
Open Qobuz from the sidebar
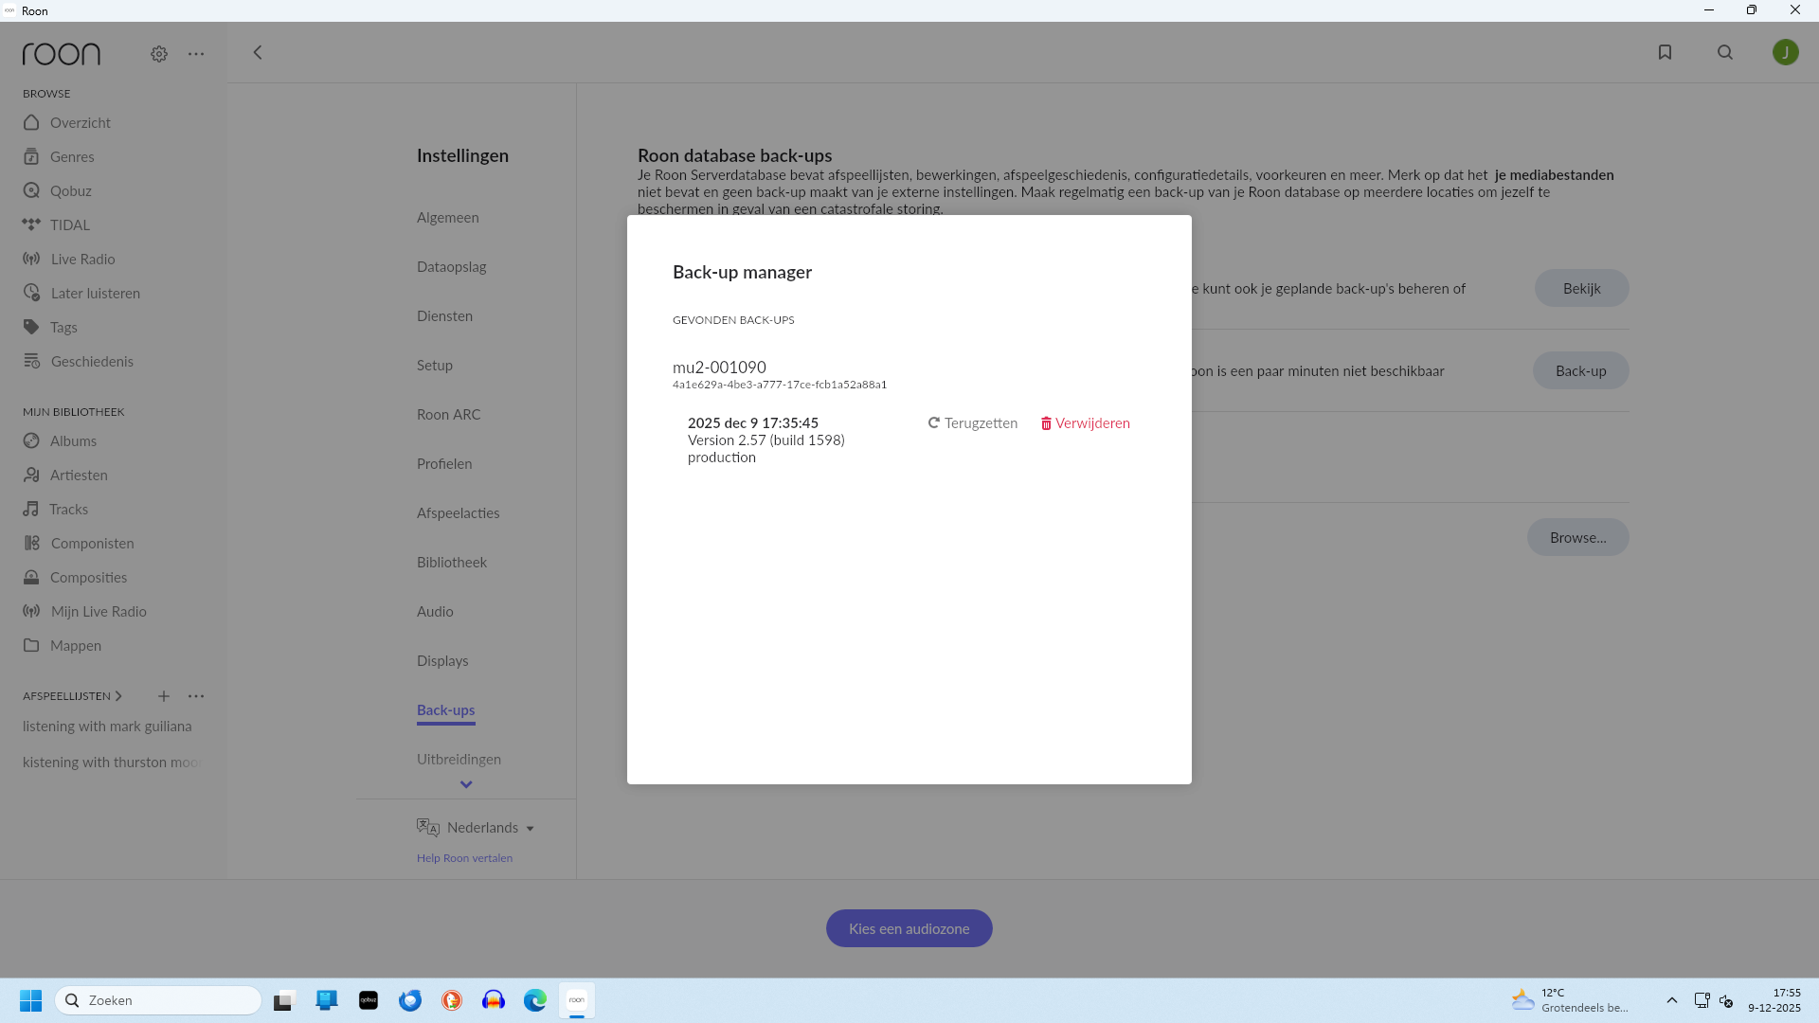click(70, 190)
